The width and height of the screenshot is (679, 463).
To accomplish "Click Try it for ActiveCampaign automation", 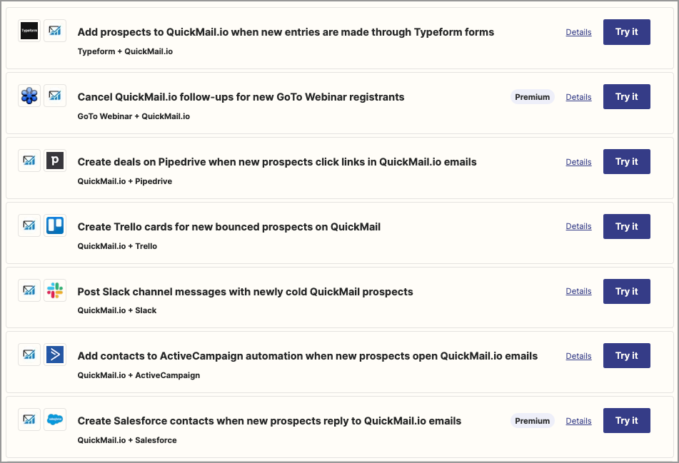I will (x=626, y=355).
